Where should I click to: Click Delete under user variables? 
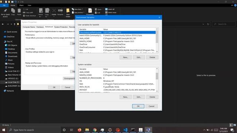152,57
